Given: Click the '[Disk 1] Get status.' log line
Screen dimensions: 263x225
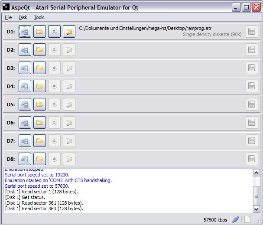Looking at the screenshot, I should 25,197.
